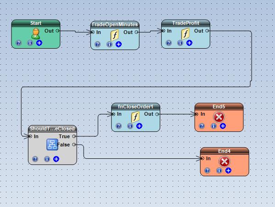This screenshot has width=275, height=207.
Task: Click the function icon in TradeProfit block
Action: click(x=185, y=34)
